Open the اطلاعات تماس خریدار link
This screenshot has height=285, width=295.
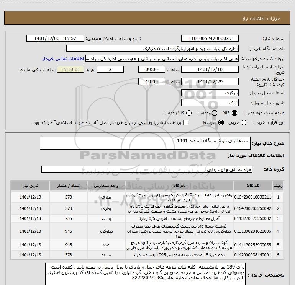[x=63, y=59]
